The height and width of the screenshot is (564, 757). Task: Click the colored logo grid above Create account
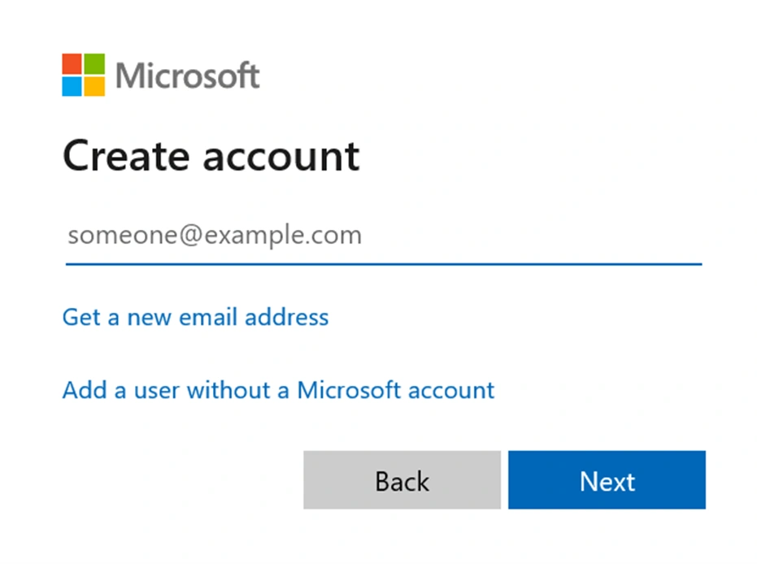click(x=82, y=74)
